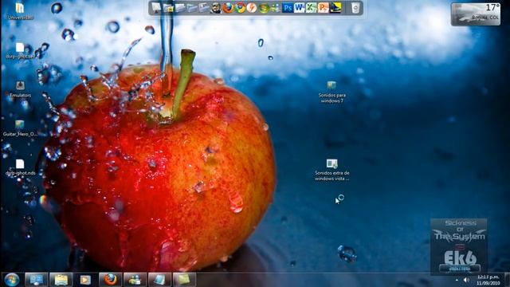510x287 pixels.
Task: Open the Bogota weather gadget
Action: tap(476, 14)
